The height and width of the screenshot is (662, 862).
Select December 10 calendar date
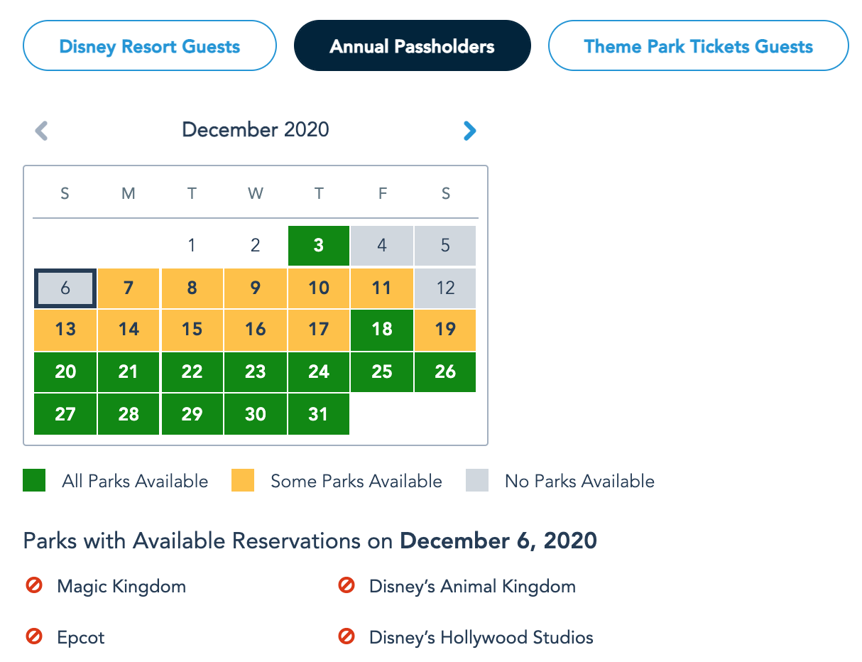[x=319, y=288]
